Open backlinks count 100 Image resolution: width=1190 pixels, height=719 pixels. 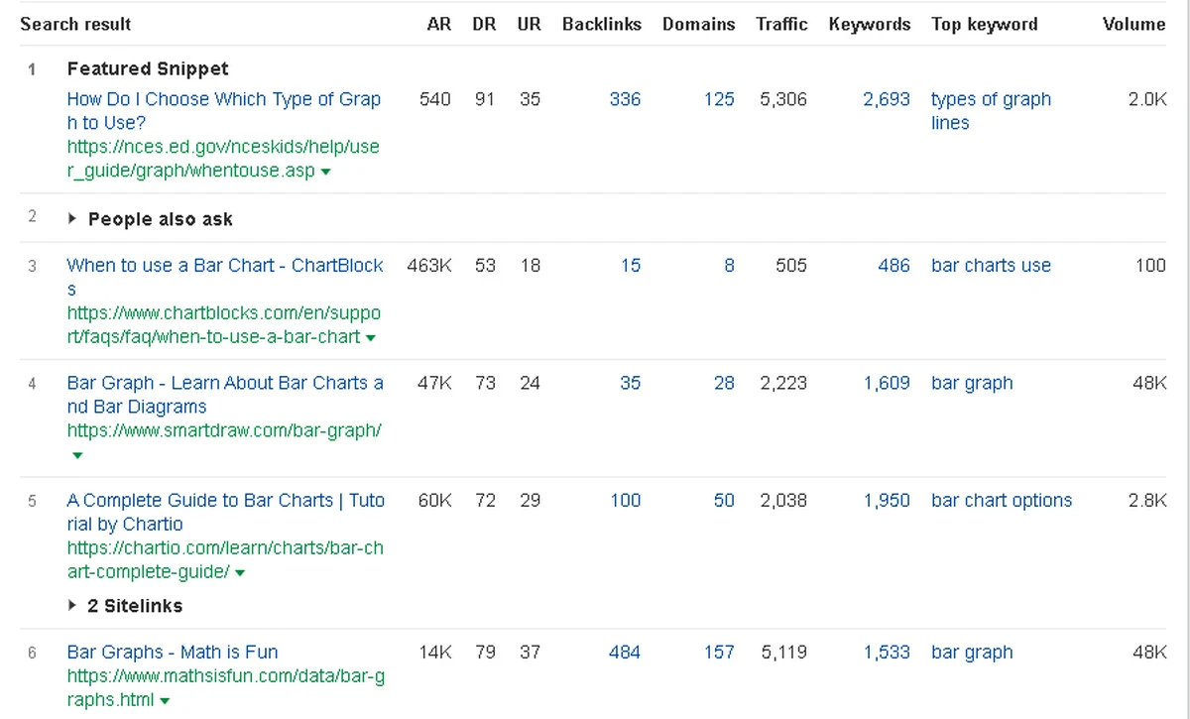625,500
